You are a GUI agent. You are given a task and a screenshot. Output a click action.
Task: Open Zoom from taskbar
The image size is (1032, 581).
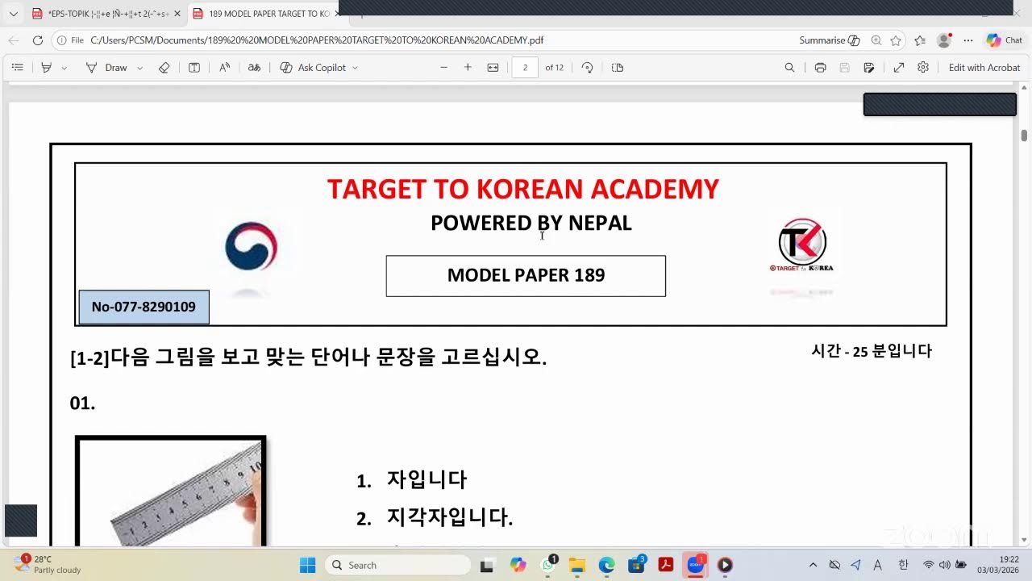click(x=695, y=565)
